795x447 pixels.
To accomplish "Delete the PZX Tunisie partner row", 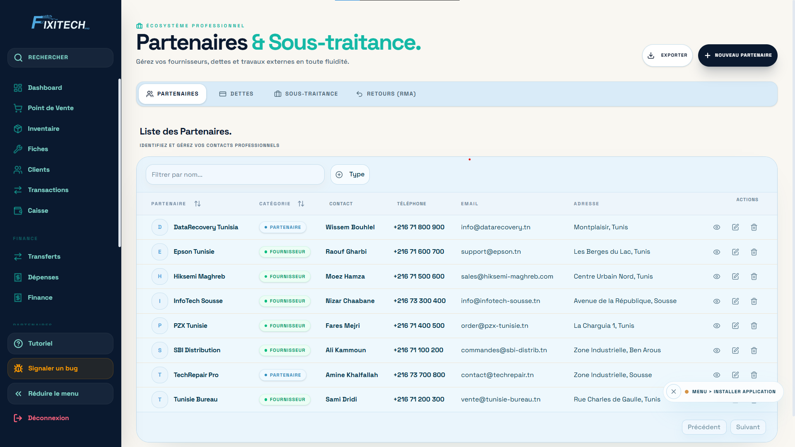I will (754, 326).
